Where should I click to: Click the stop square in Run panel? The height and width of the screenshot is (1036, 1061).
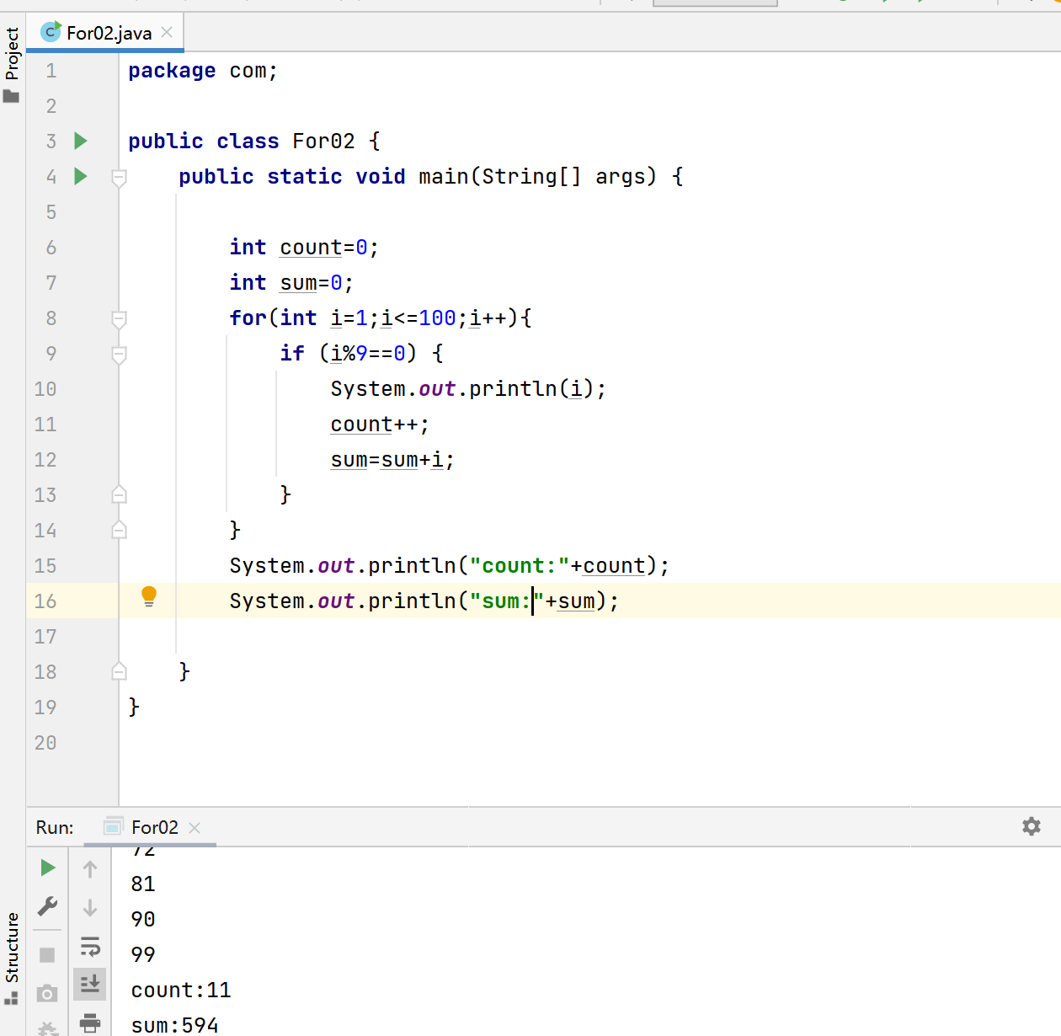click(47, 954)
